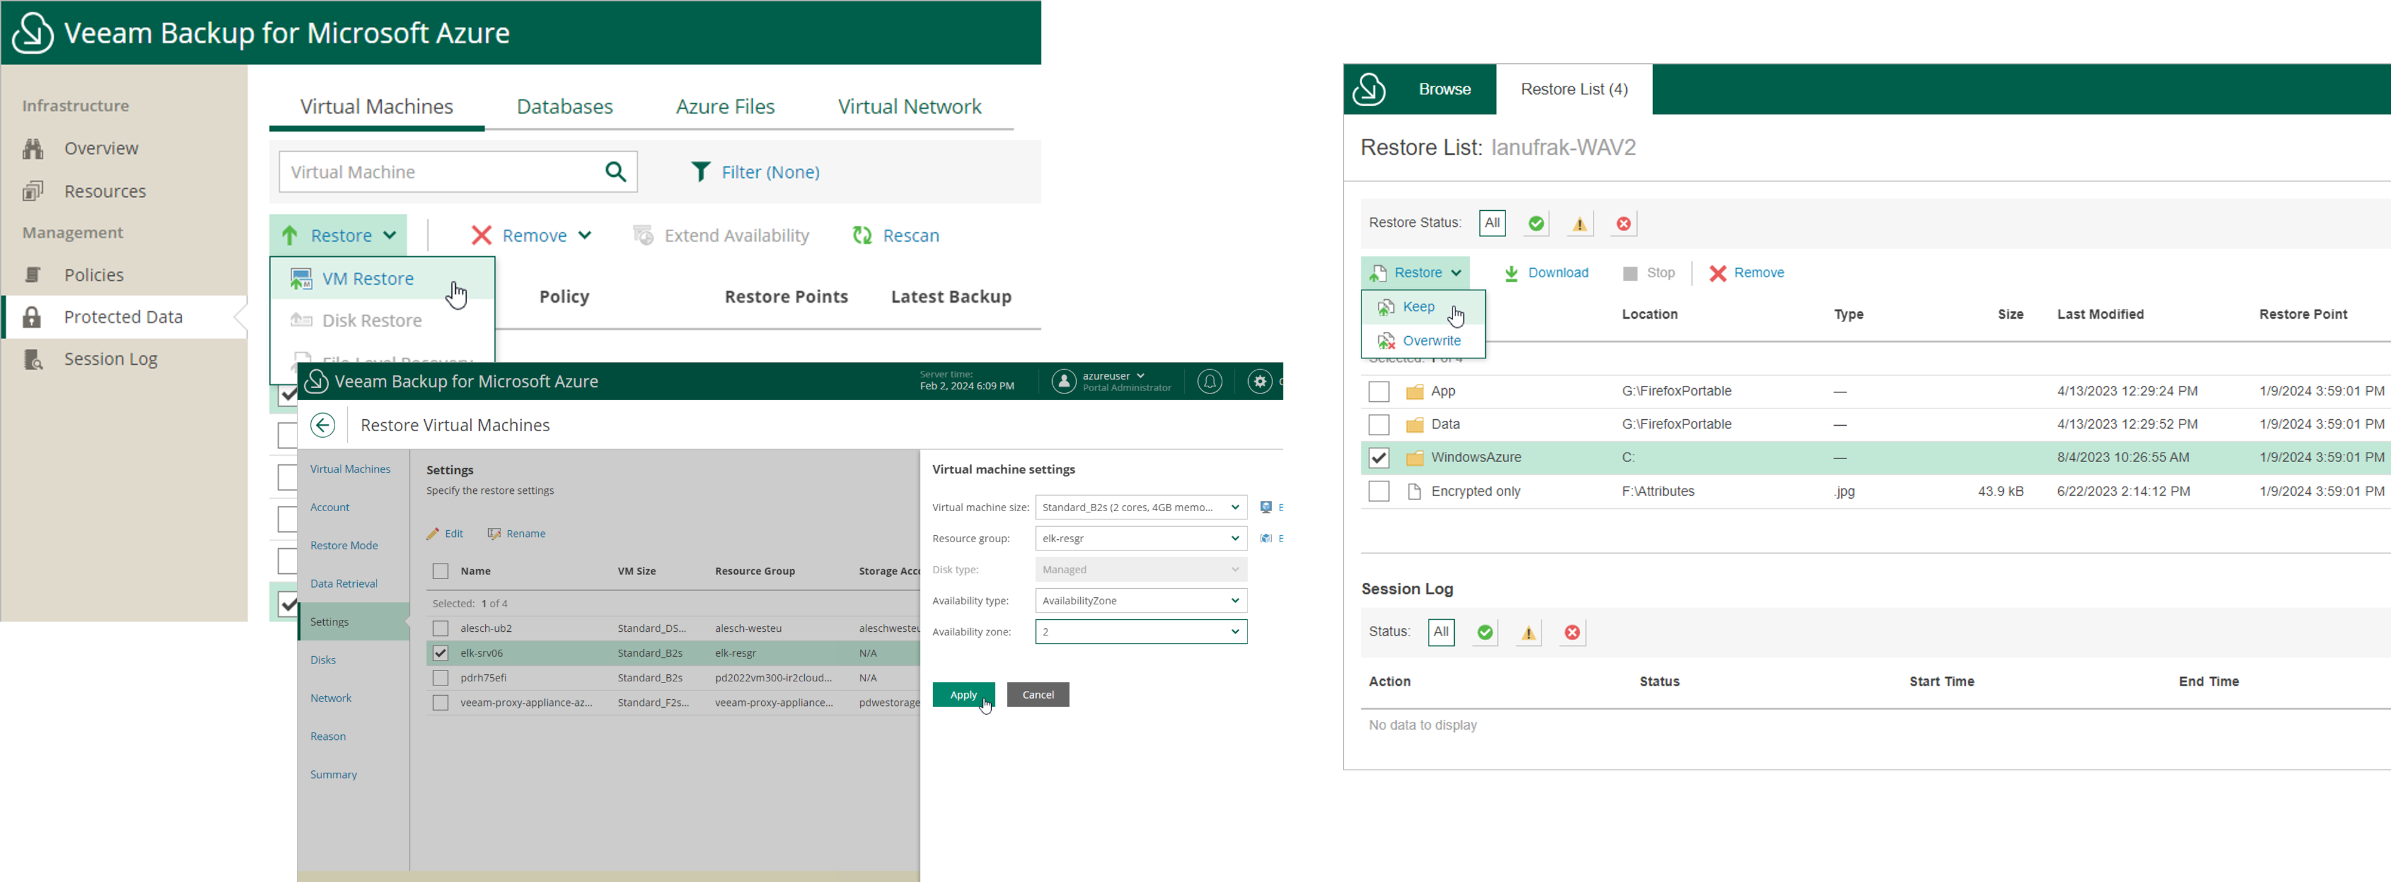Filter Restore Status by warning
2391x882 pixels.
tap(1580, 223)
